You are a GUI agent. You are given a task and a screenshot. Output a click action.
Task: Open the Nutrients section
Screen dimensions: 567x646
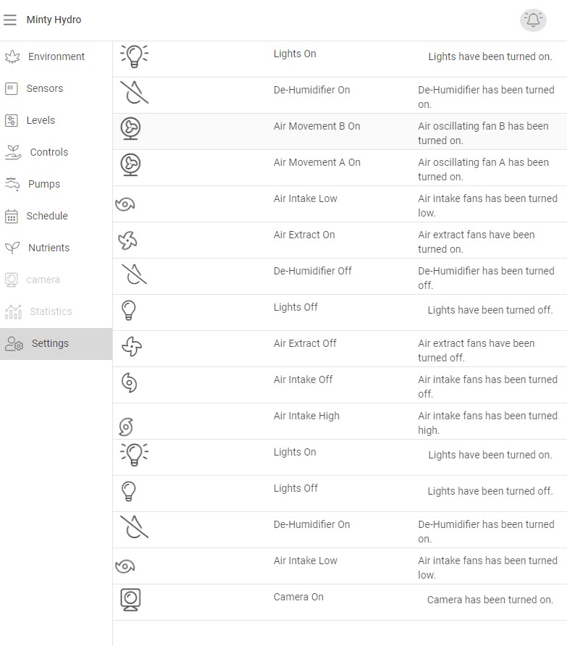click(x=49, y=248)
